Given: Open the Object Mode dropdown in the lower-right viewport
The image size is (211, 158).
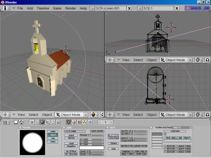Looking at the screenshot, I should pyautogui.click(x=176, y=115).
